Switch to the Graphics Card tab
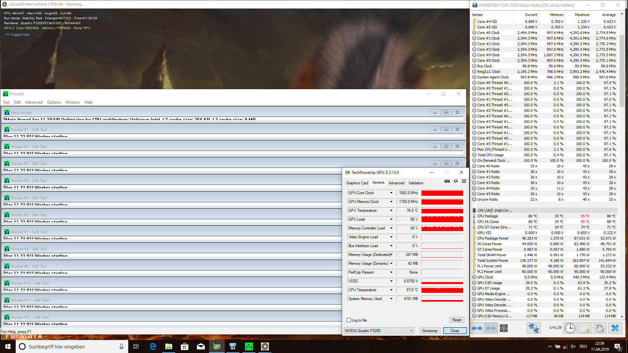 (x=357, y=183)
